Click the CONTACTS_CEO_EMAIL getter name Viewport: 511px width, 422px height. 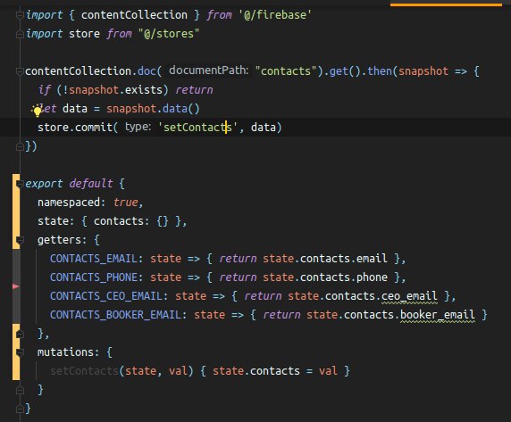(106, 296)
